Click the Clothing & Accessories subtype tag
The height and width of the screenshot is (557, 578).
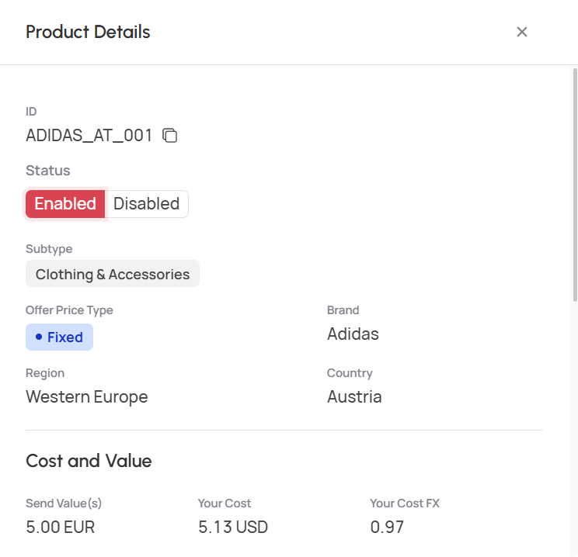pyautogui.click(x=113, y=274)
